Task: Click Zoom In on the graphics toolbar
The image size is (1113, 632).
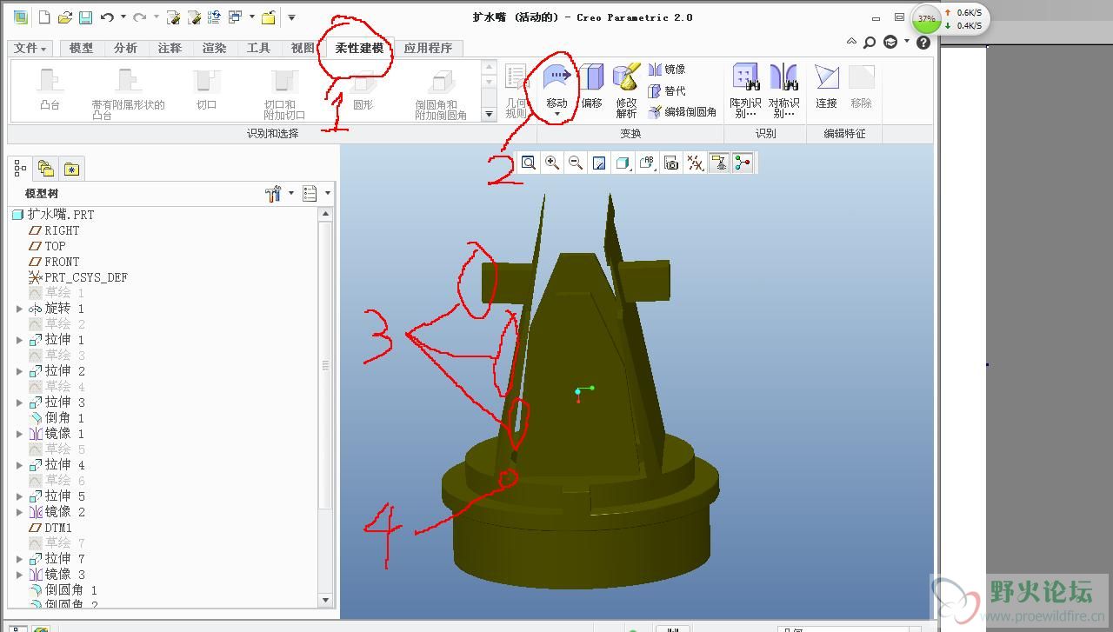Action: [x=552, y=163]
